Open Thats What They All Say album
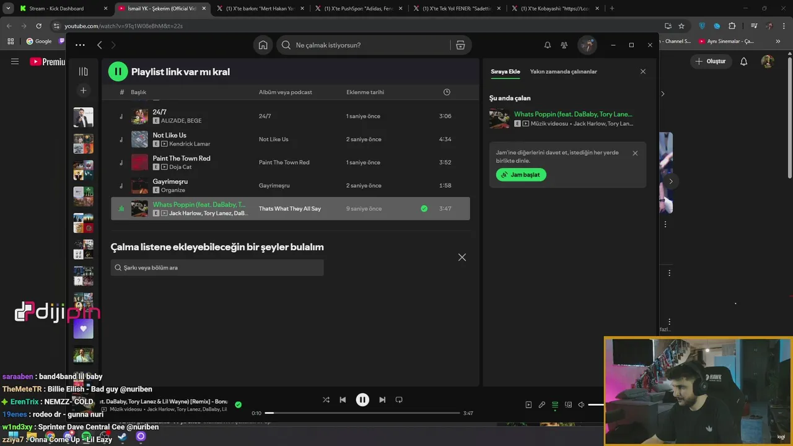 point(289,209)
